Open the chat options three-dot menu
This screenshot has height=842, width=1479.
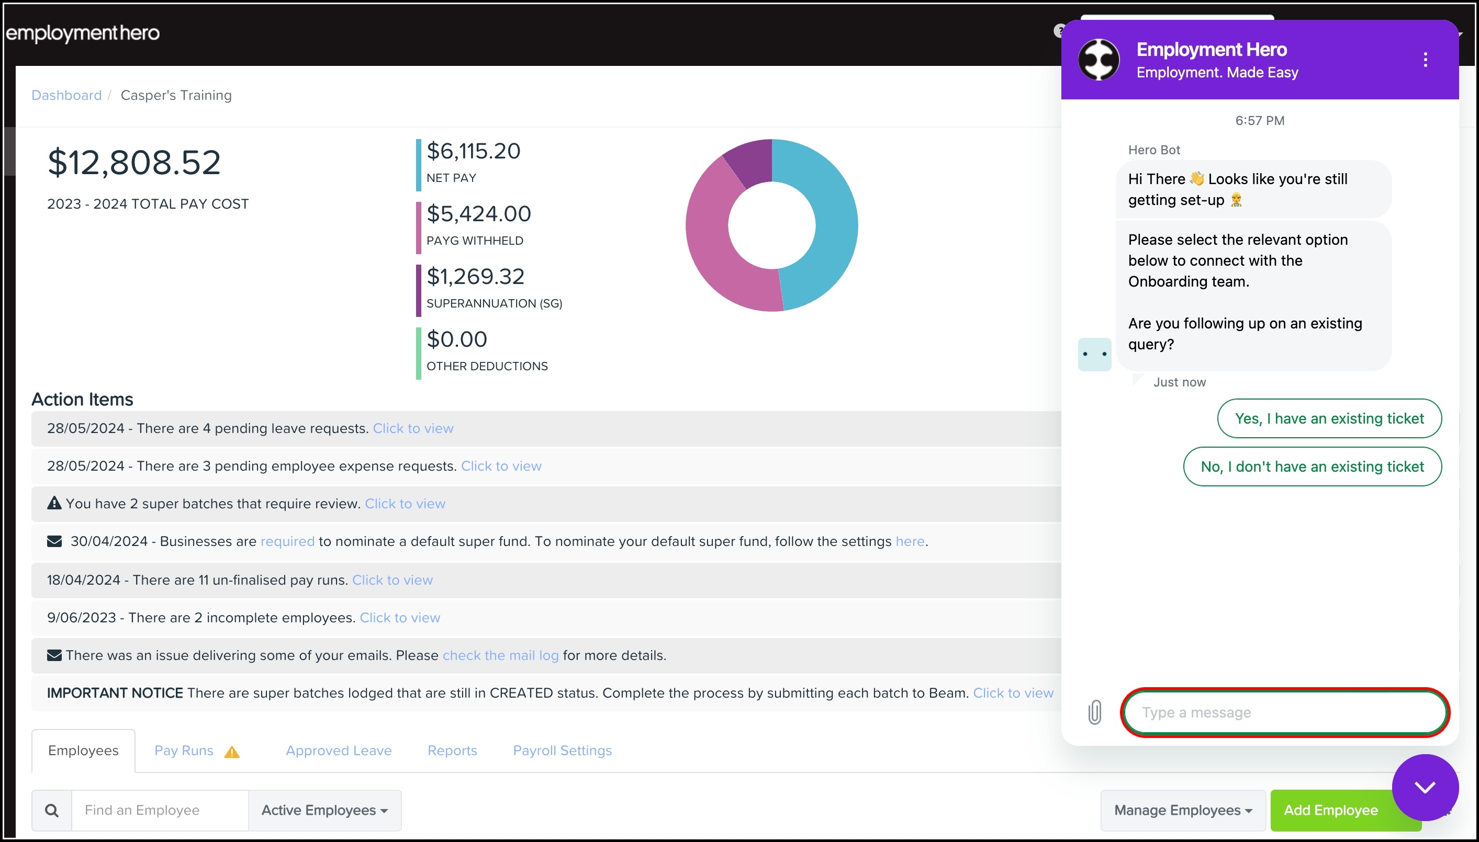(1425, 60)
